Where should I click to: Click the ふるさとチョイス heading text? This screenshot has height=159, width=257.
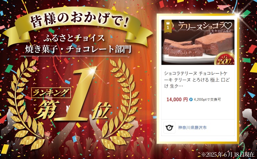click(74, 38)
